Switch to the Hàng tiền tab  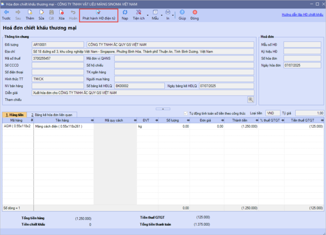(14, 114)
